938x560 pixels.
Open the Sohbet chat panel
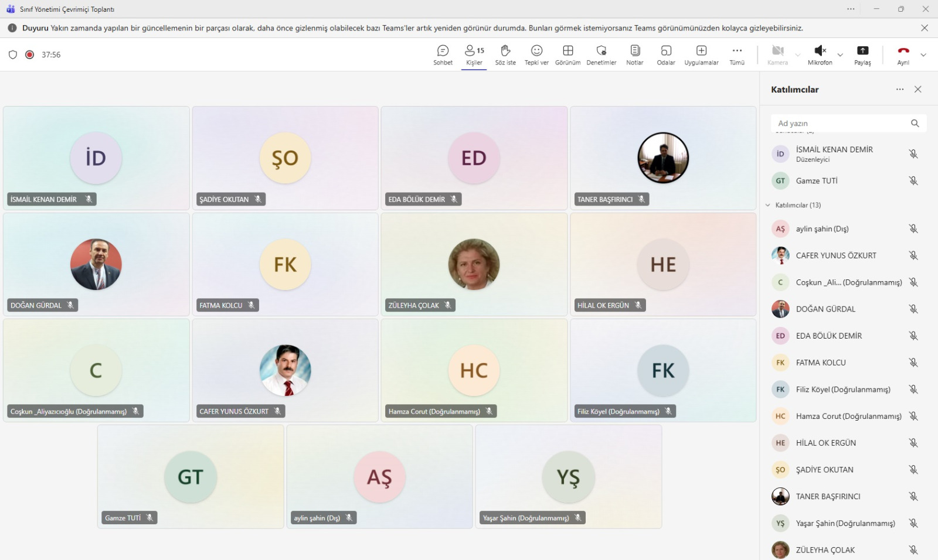pyautogui.click(x=443, y=54)
